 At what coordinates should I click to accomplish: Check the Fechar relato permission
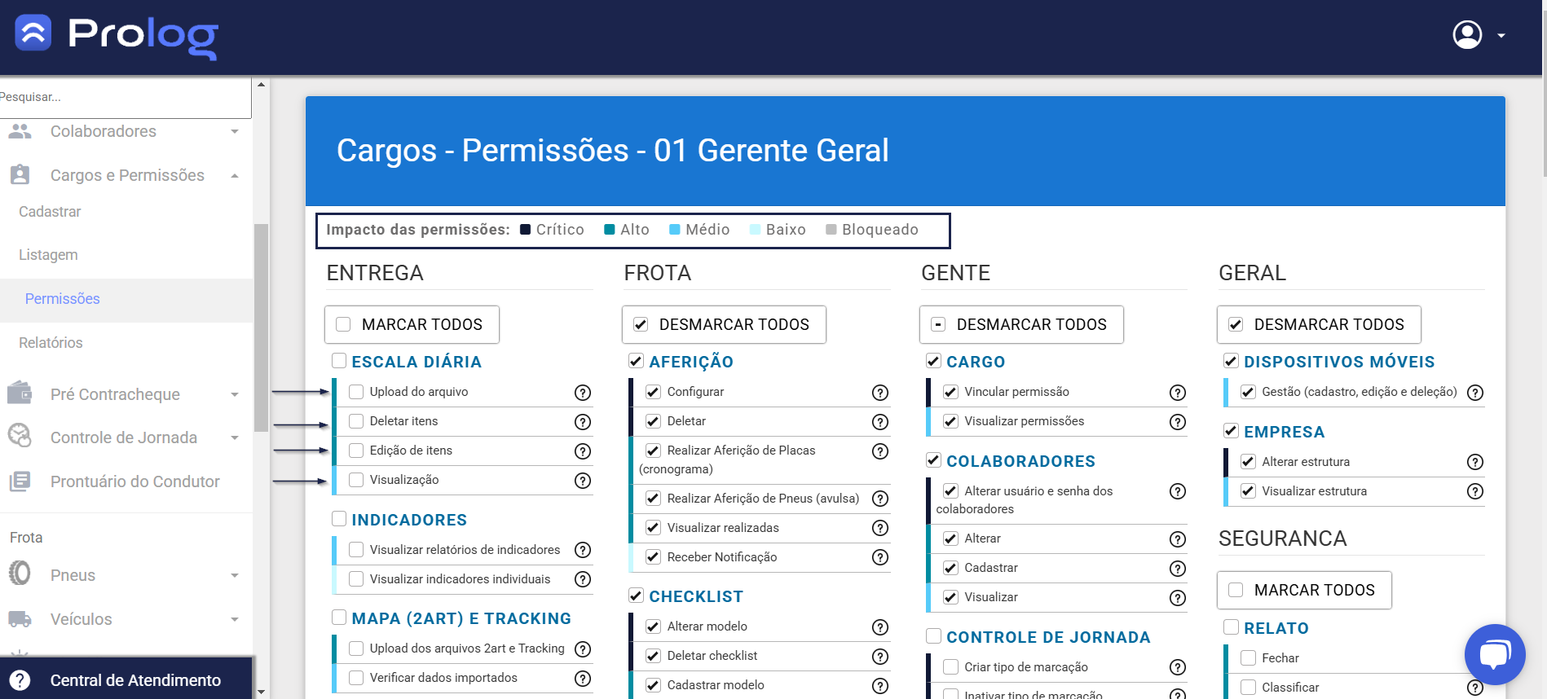coord(1249,658)
